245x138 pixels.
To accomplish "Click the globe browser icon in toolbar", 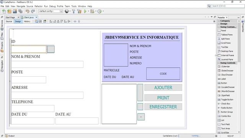I will point(67,11).
